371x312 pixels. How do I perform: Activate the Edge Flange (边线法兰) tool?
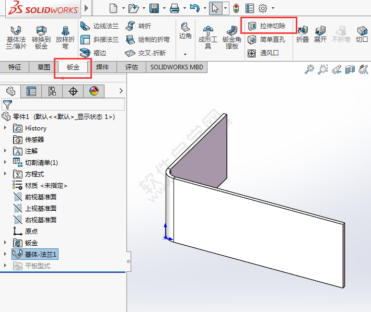tap(99, 26)
